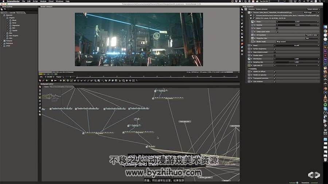Collapse the Visibility section
The width and height of the screenshot is (328, 184).
coord(249,69)
